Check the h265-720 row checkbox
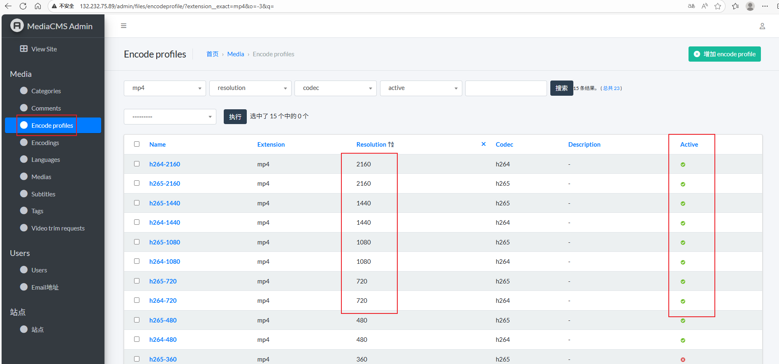 click(x=137, y=281)
